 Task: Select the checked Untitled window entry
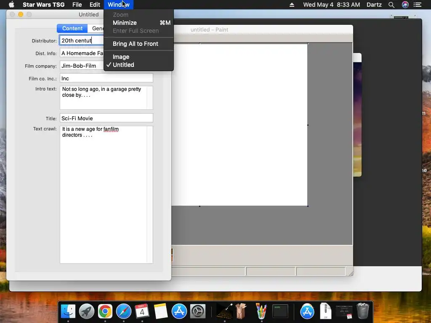pos(138,65)
